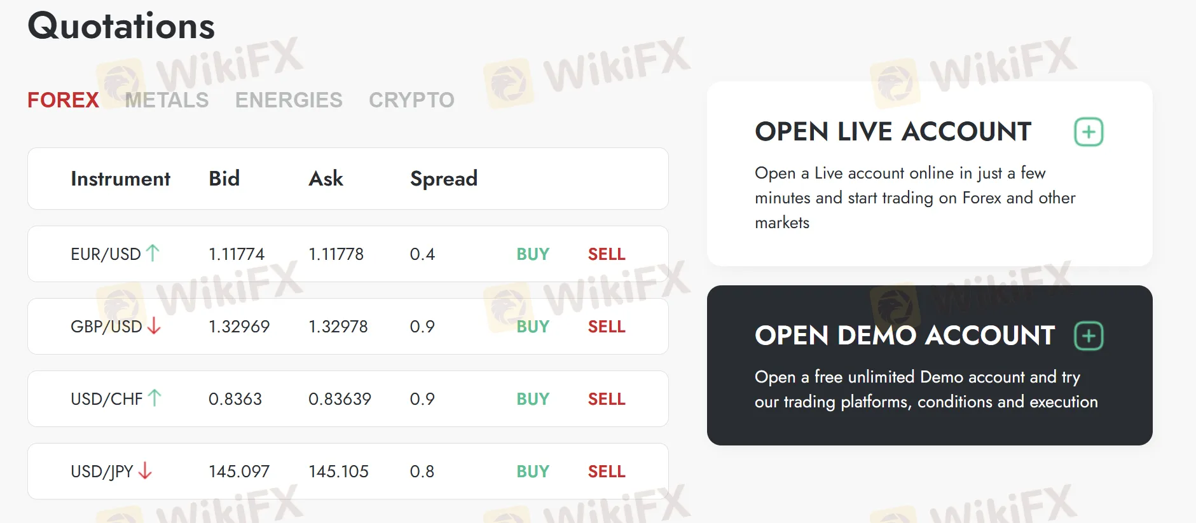Click BUY for USD/JPY
This screenshot has width=1196, height=523.
pos(533,472)
